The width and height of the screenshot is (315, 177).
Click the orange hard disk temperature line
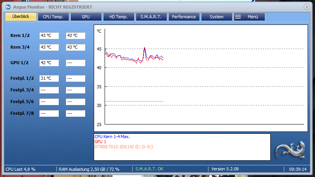coord(134,101)
